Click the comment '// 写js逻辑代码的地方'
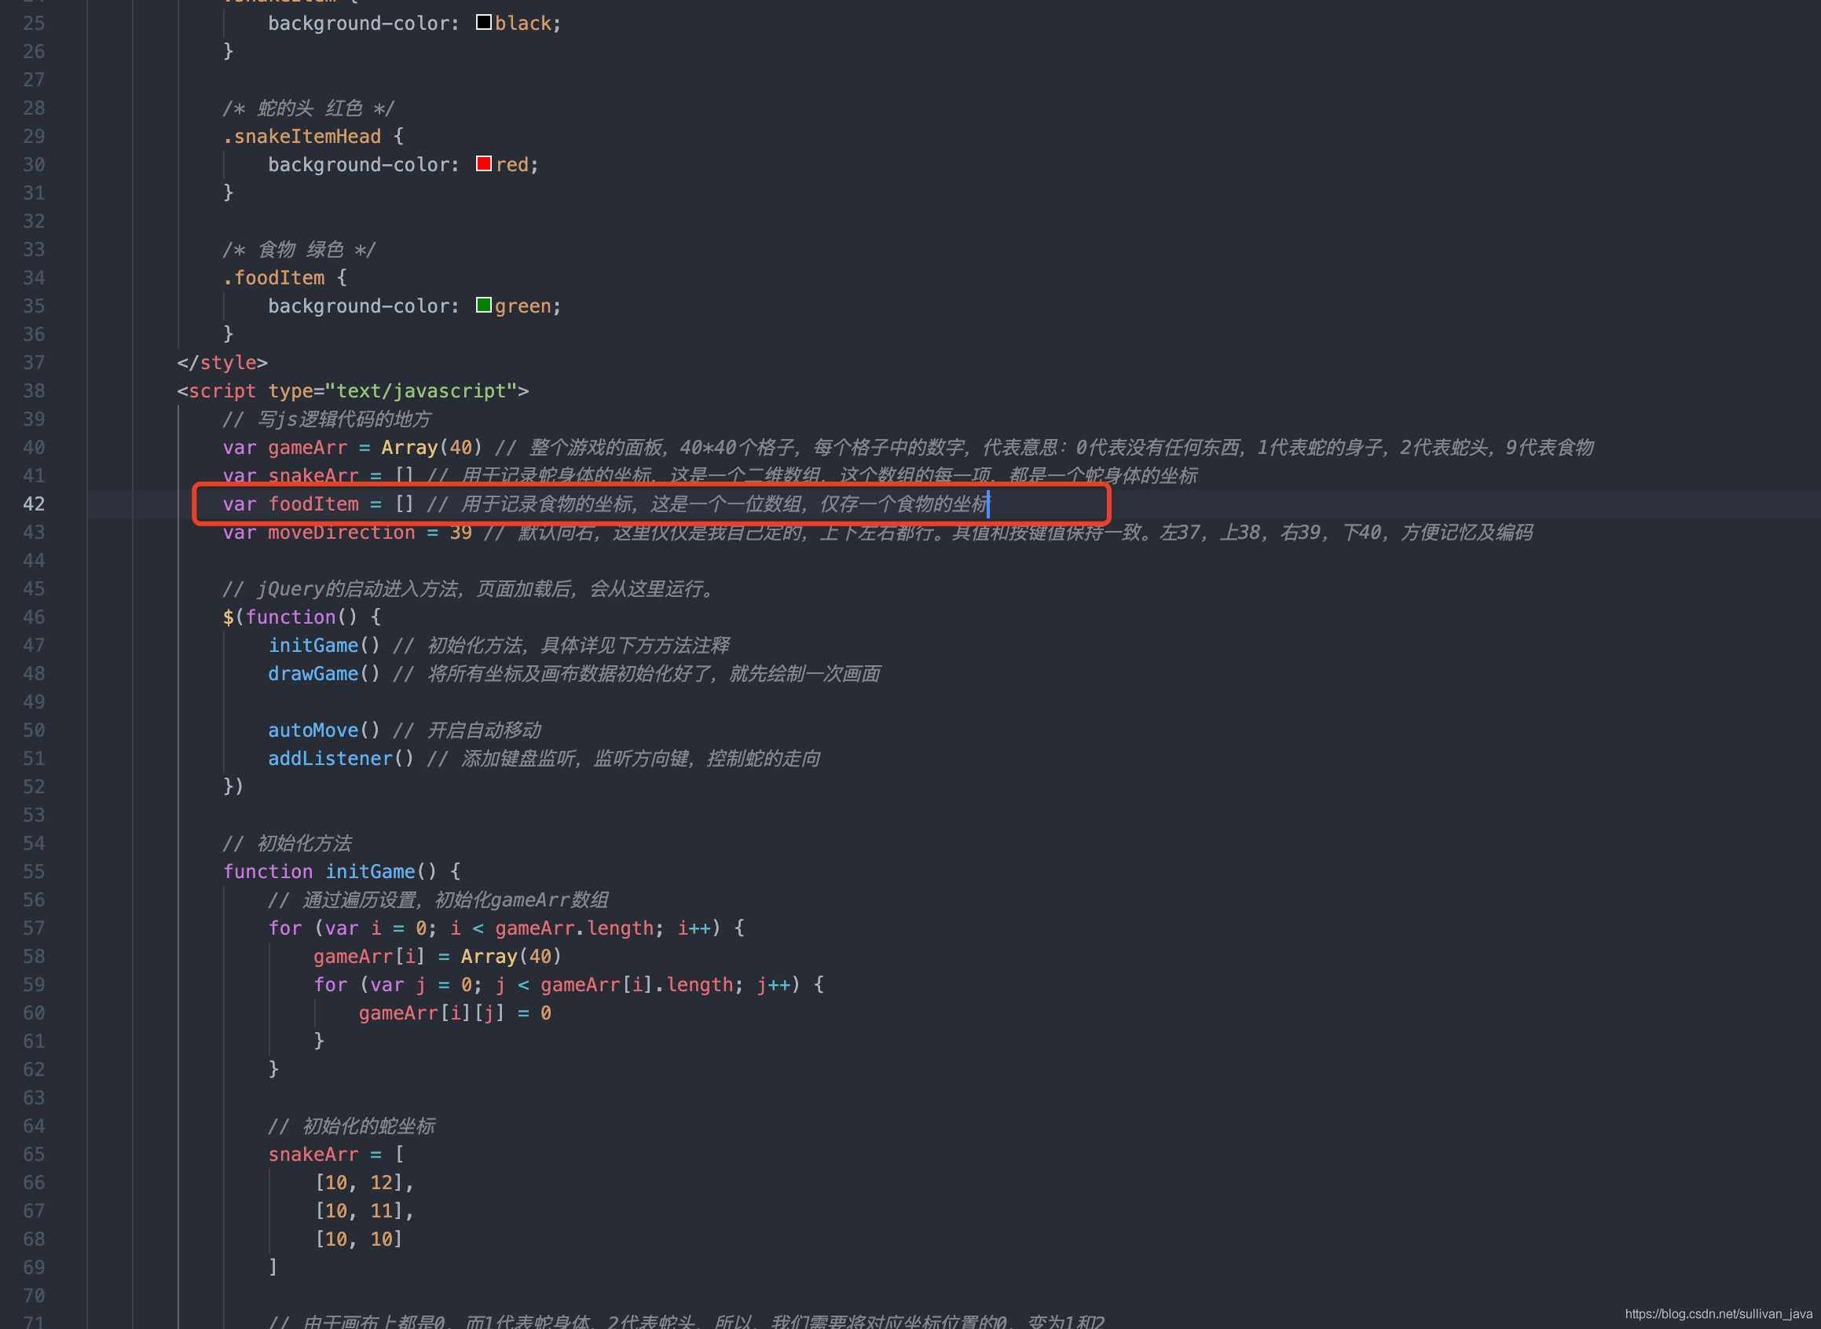The width and height of the screenshot is (1821, 1329). coord(327,419)
